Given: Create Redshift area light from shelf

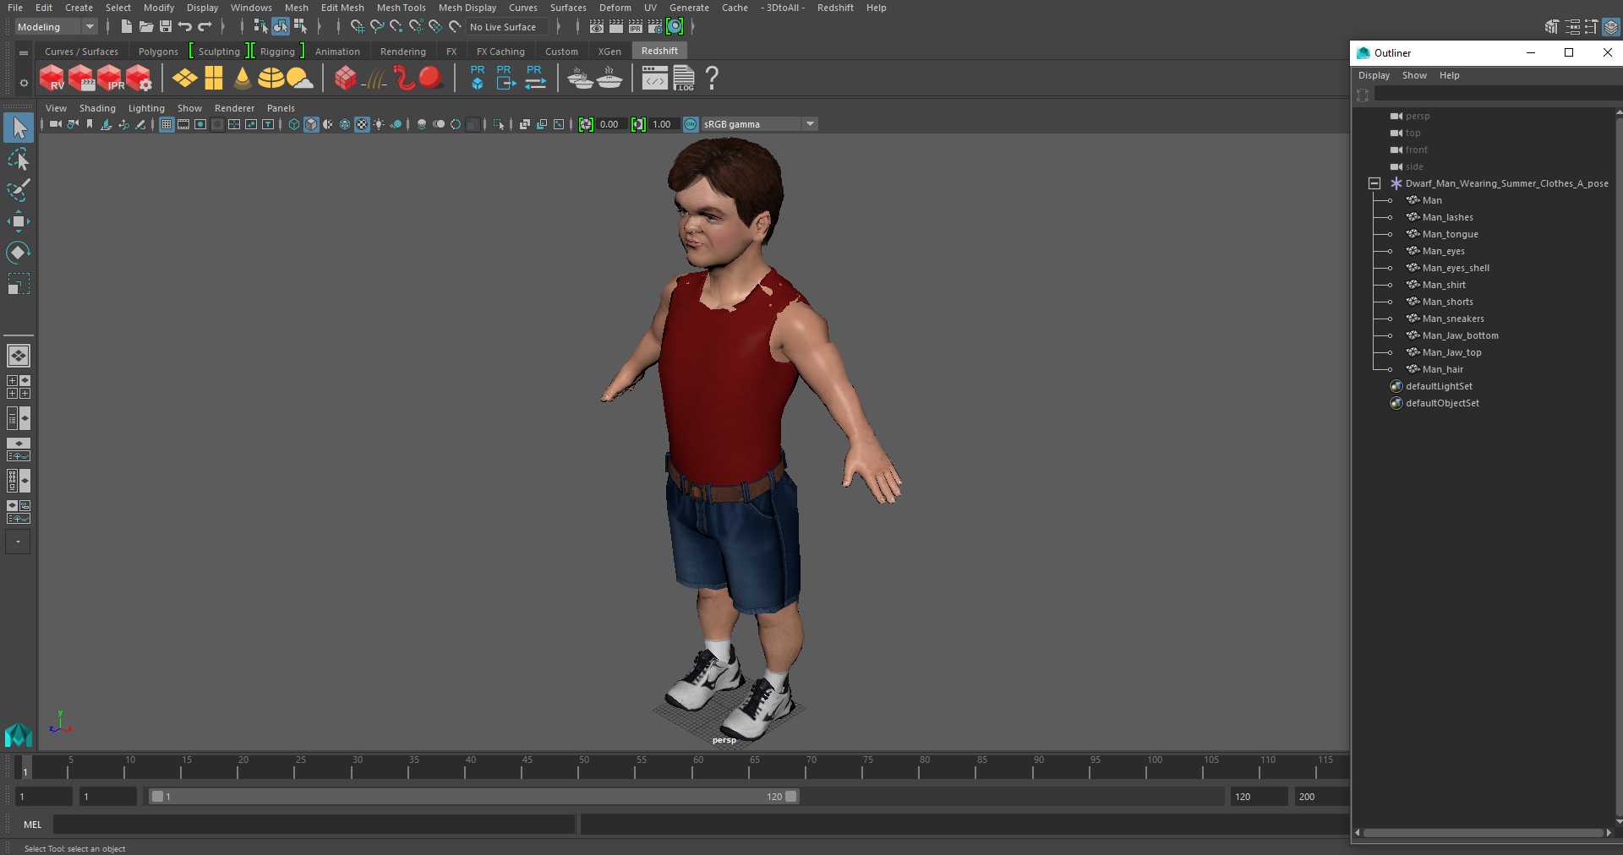Looking at the screenshot, I should [185, 79].
